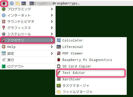Expand the 設定 submenu arrow
Viewport: 133px width, 97px height.
point(52,53)
